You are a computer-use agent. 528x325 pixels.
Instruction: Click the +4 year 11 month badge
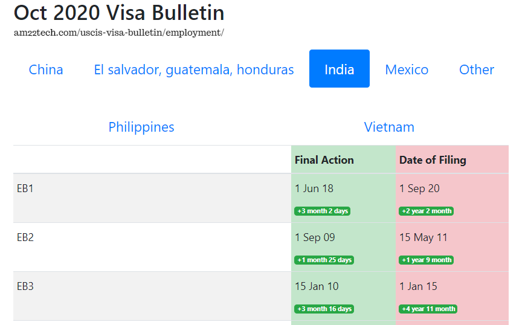[428, 309]
